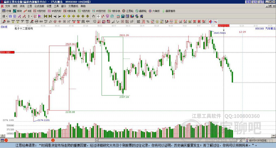Open the 公式选股 menu

tap(39, 6)
